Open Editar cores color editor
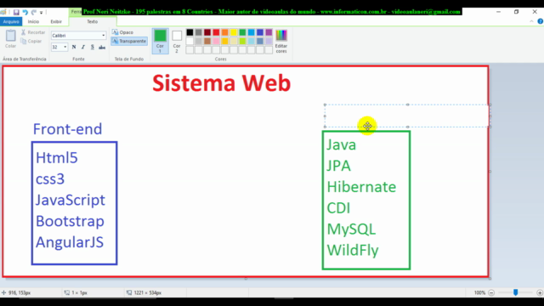The image size is (544, 306). [x=281, y=41]
